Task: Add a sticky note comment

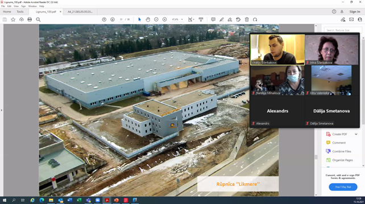Action: tap(213, 19)
